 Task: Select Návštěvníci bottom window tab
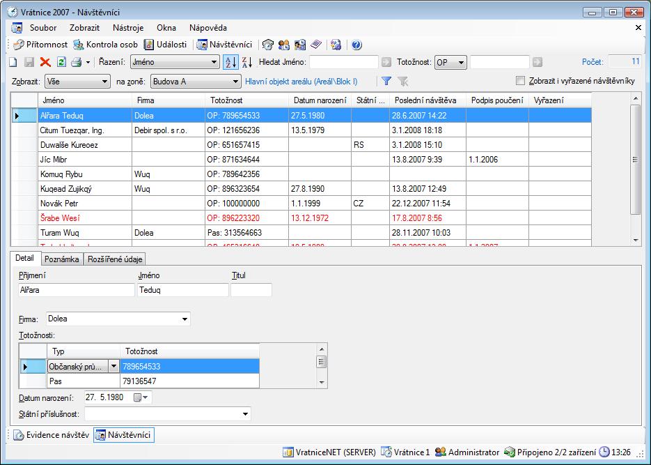[124, 435]
